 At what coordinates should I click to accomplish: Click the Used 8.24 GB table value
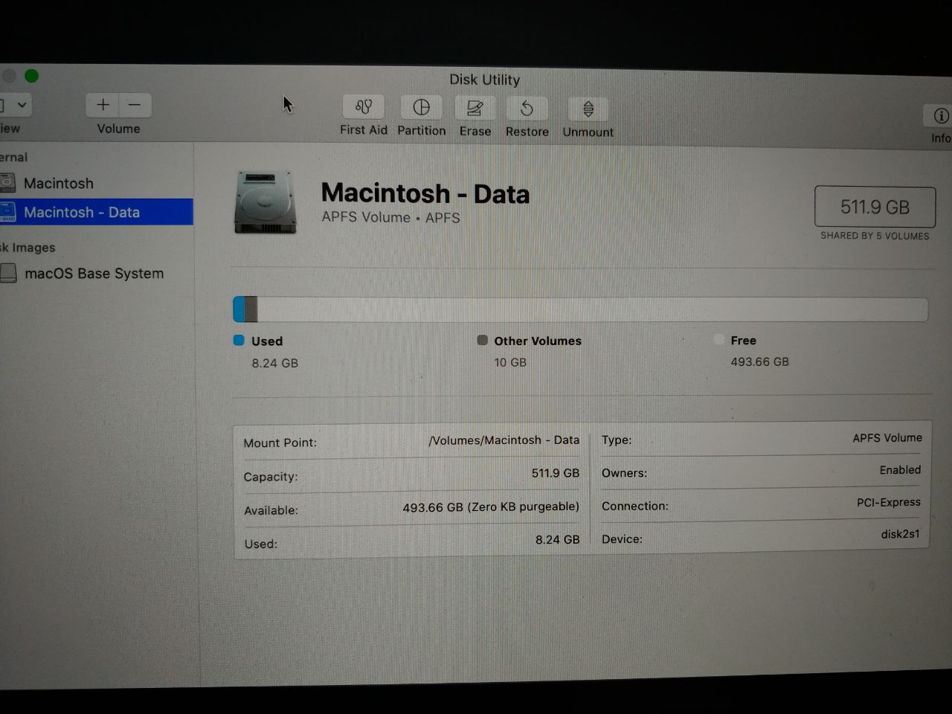tap(557, 540)
